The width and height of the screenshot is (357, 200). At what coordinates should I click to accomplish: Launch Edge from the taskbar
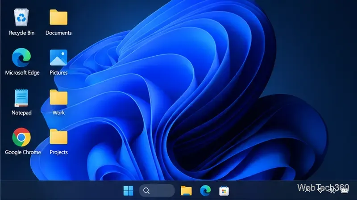[x=205, y=191]
